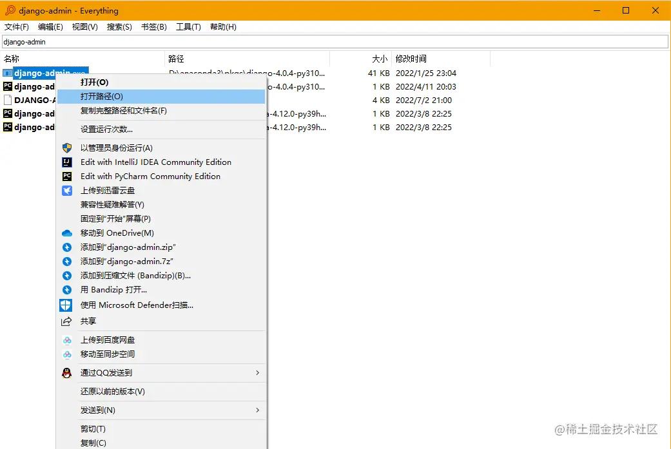Click the PyCharm file icon in the last result row
The image size is (671, 449).
point(7,127)
